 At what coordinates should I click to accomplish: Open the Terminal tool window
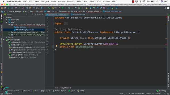tap(26, 91)
